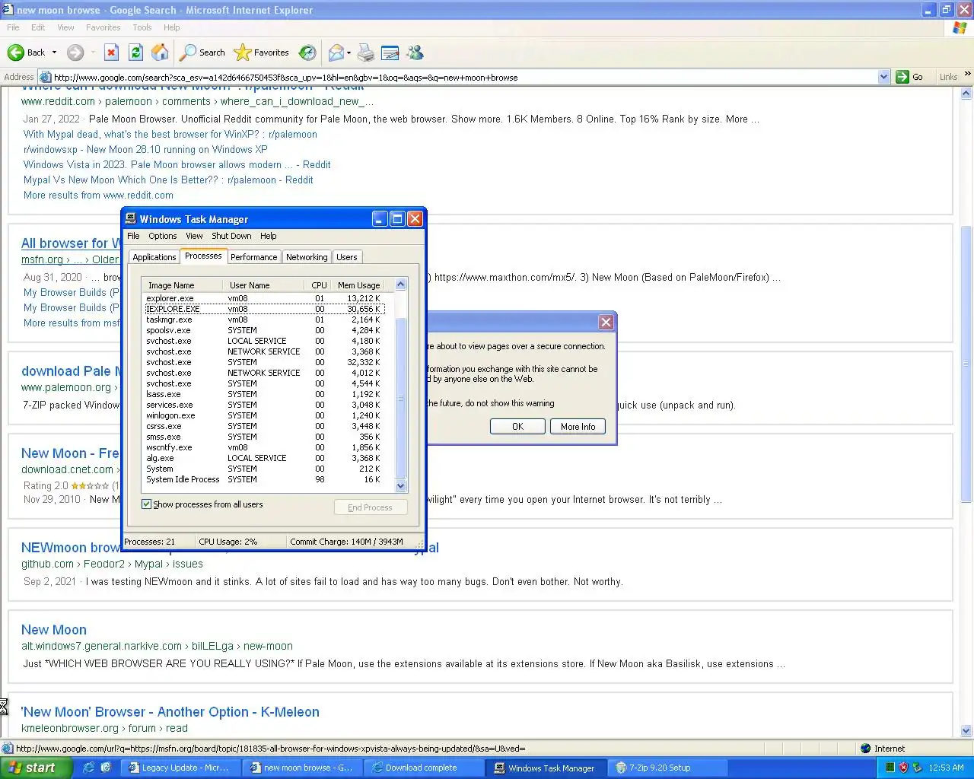This screenshot has height=779, width=974.
Task: Open the IE File menu
Action: click(x=13, y=27)
